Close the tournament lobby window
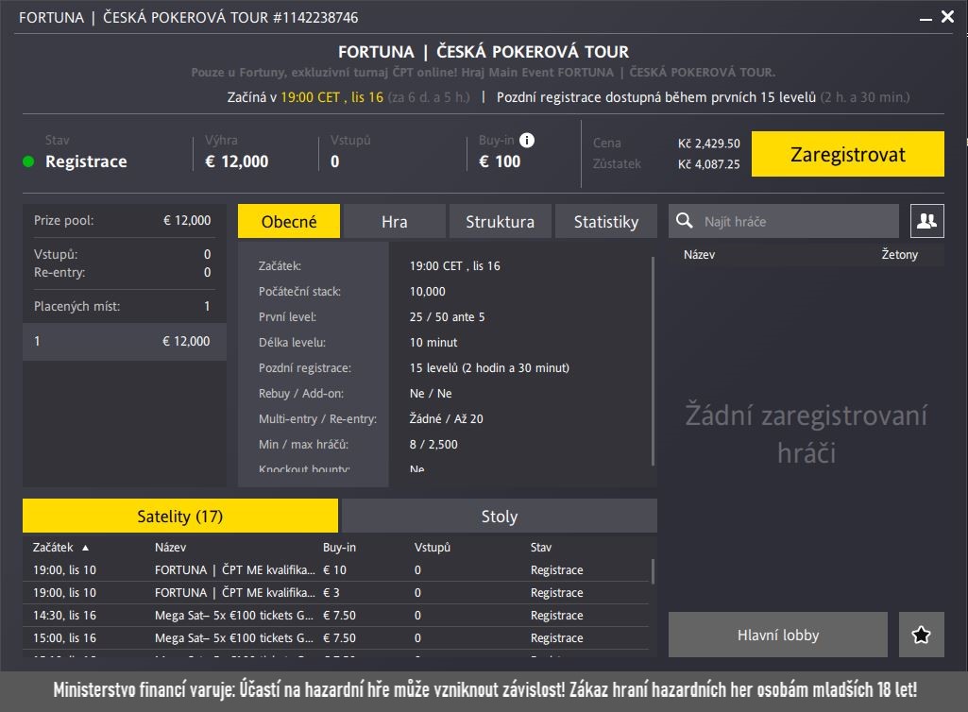The image size is (968, 712). [x=947, y=17]
